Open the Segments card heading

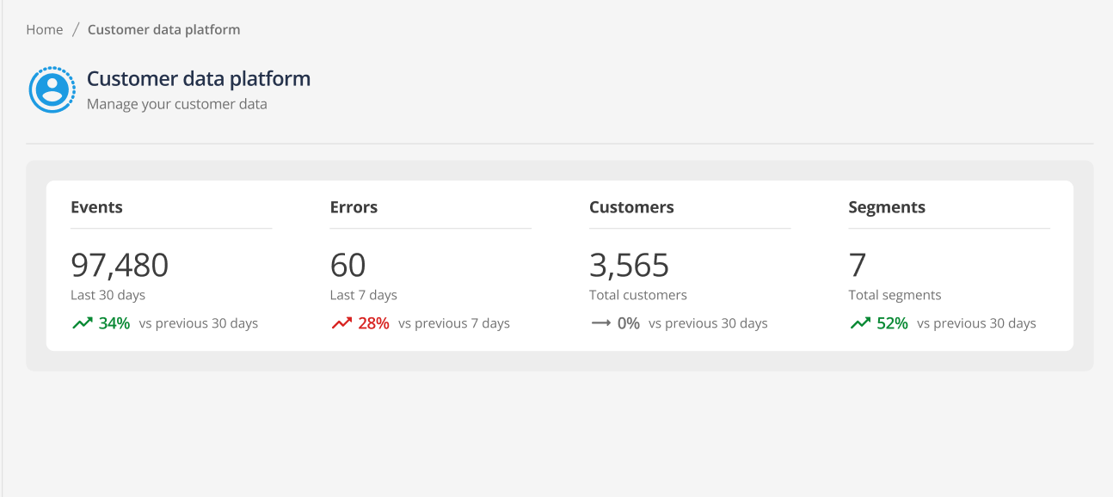(887, 207)
